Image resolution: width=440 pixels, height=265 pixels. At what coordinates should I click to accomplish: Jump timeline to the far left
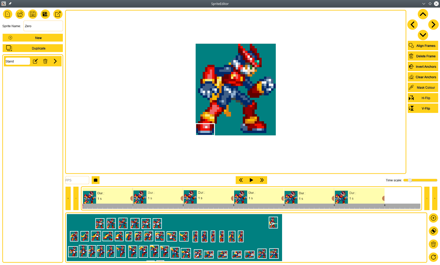(68, 198)
